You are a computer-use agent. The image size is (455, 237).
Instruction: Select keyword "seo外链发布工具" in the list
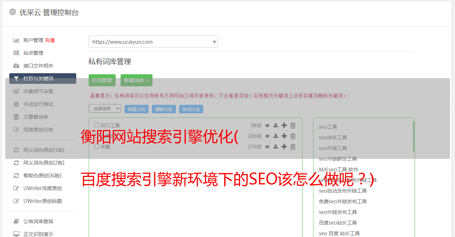click(x=338, y=212)
